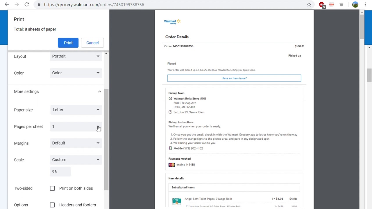Open the Pages per sheet dropdown
372x209 pixels.
[76, 127]
